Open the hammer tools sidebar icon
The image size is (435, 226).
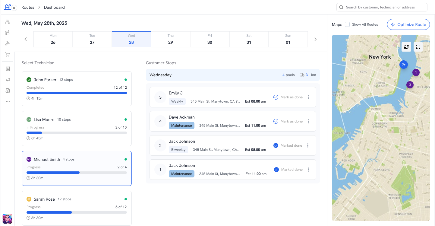tap(8, 43)
